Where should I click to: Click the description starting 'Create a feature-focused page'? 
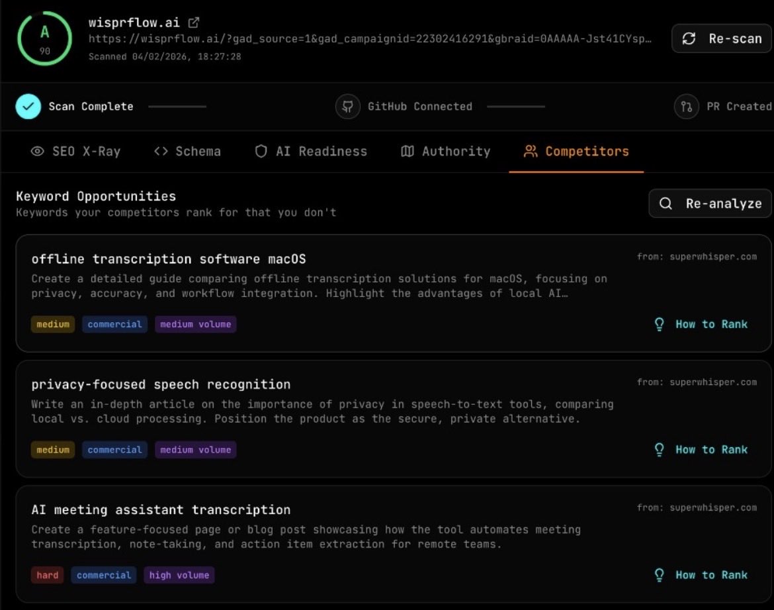coord(306,537)
